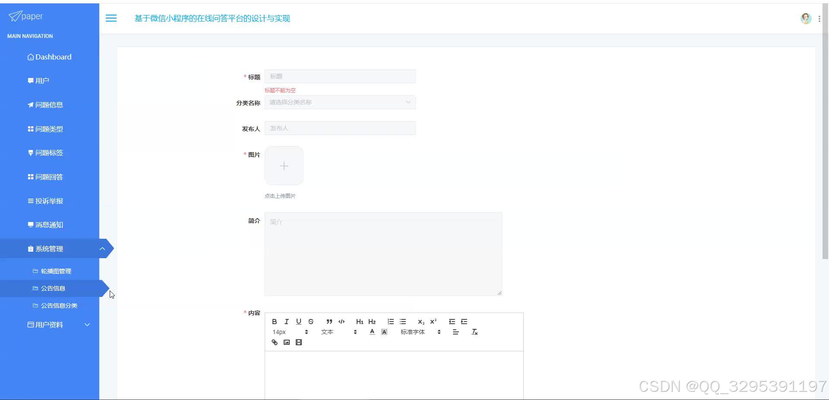Insert a hyperlink in the editor

point(274,342)
